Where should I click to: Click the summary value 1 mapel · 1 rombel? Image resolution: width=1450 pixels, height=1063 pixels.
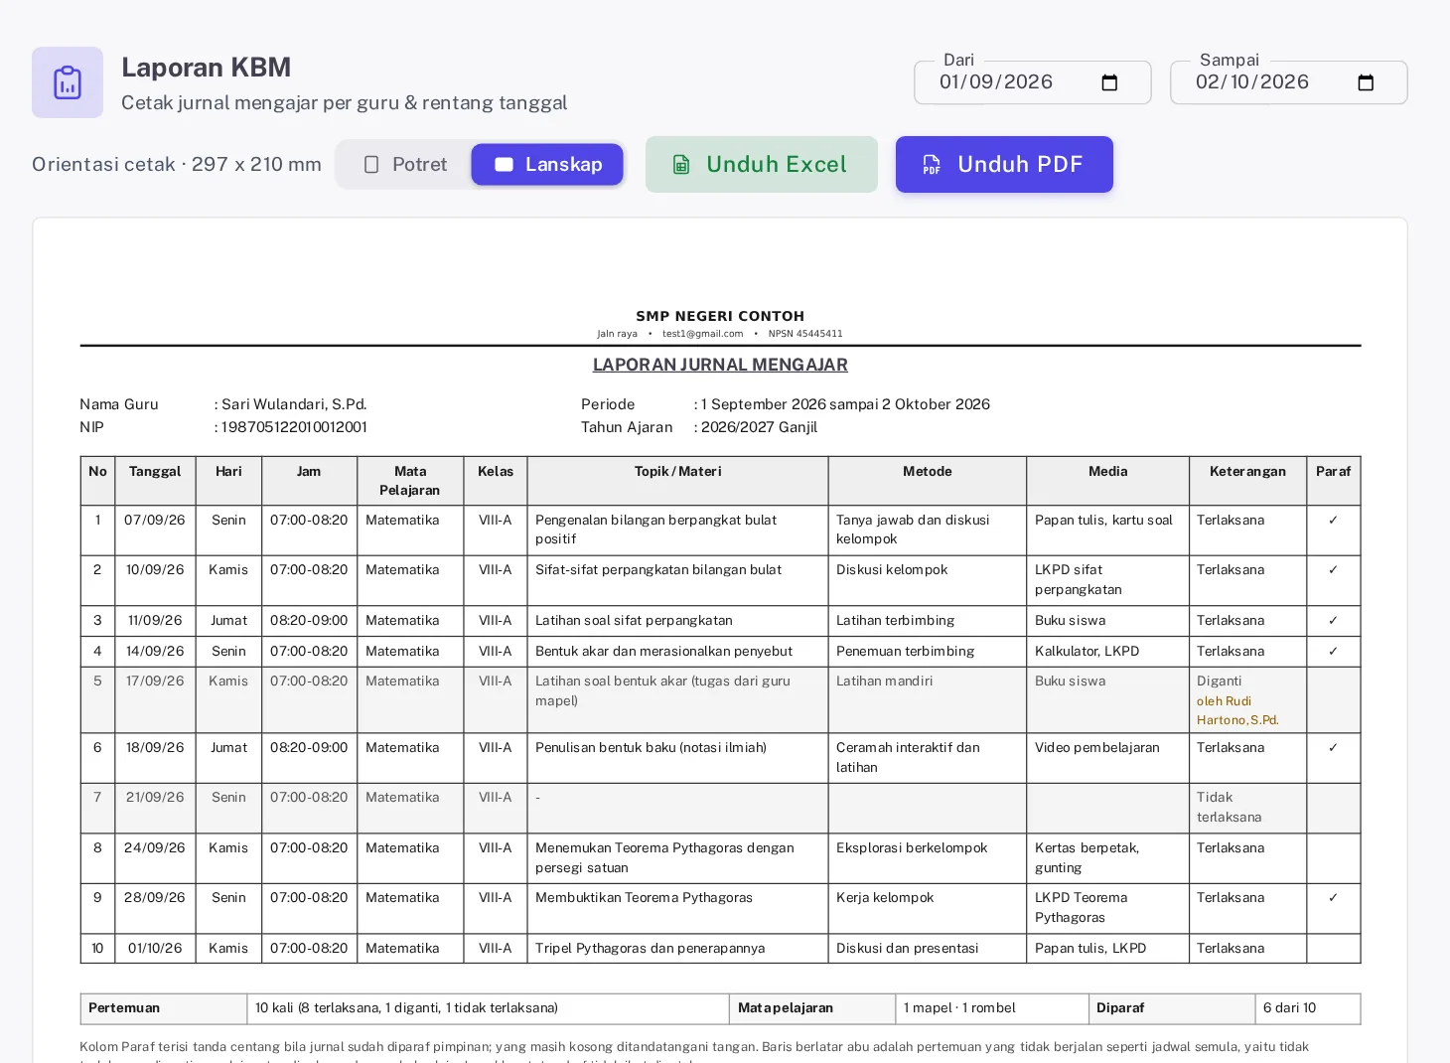tap(959, 1008)
